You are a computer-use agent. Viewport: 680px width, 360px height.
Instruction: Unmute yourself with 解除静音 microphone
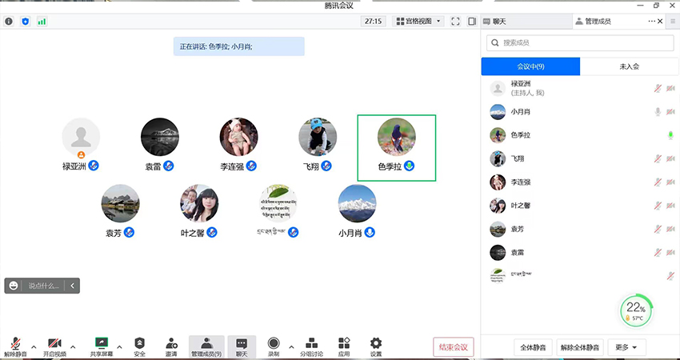14,342
